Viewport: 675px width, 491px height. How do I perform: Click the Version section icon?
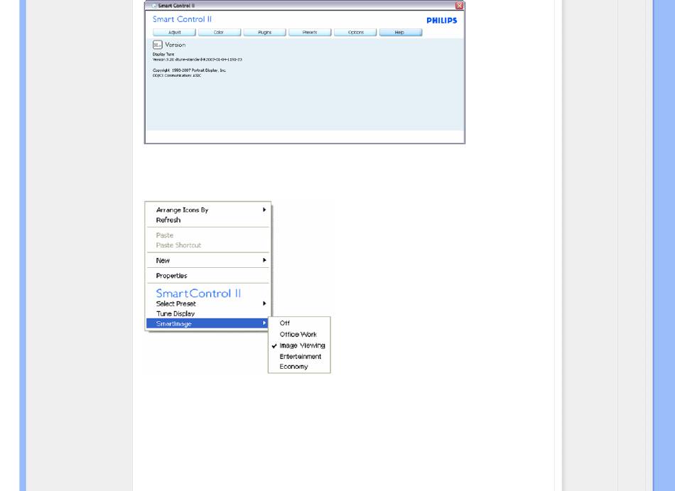(158, 45)
